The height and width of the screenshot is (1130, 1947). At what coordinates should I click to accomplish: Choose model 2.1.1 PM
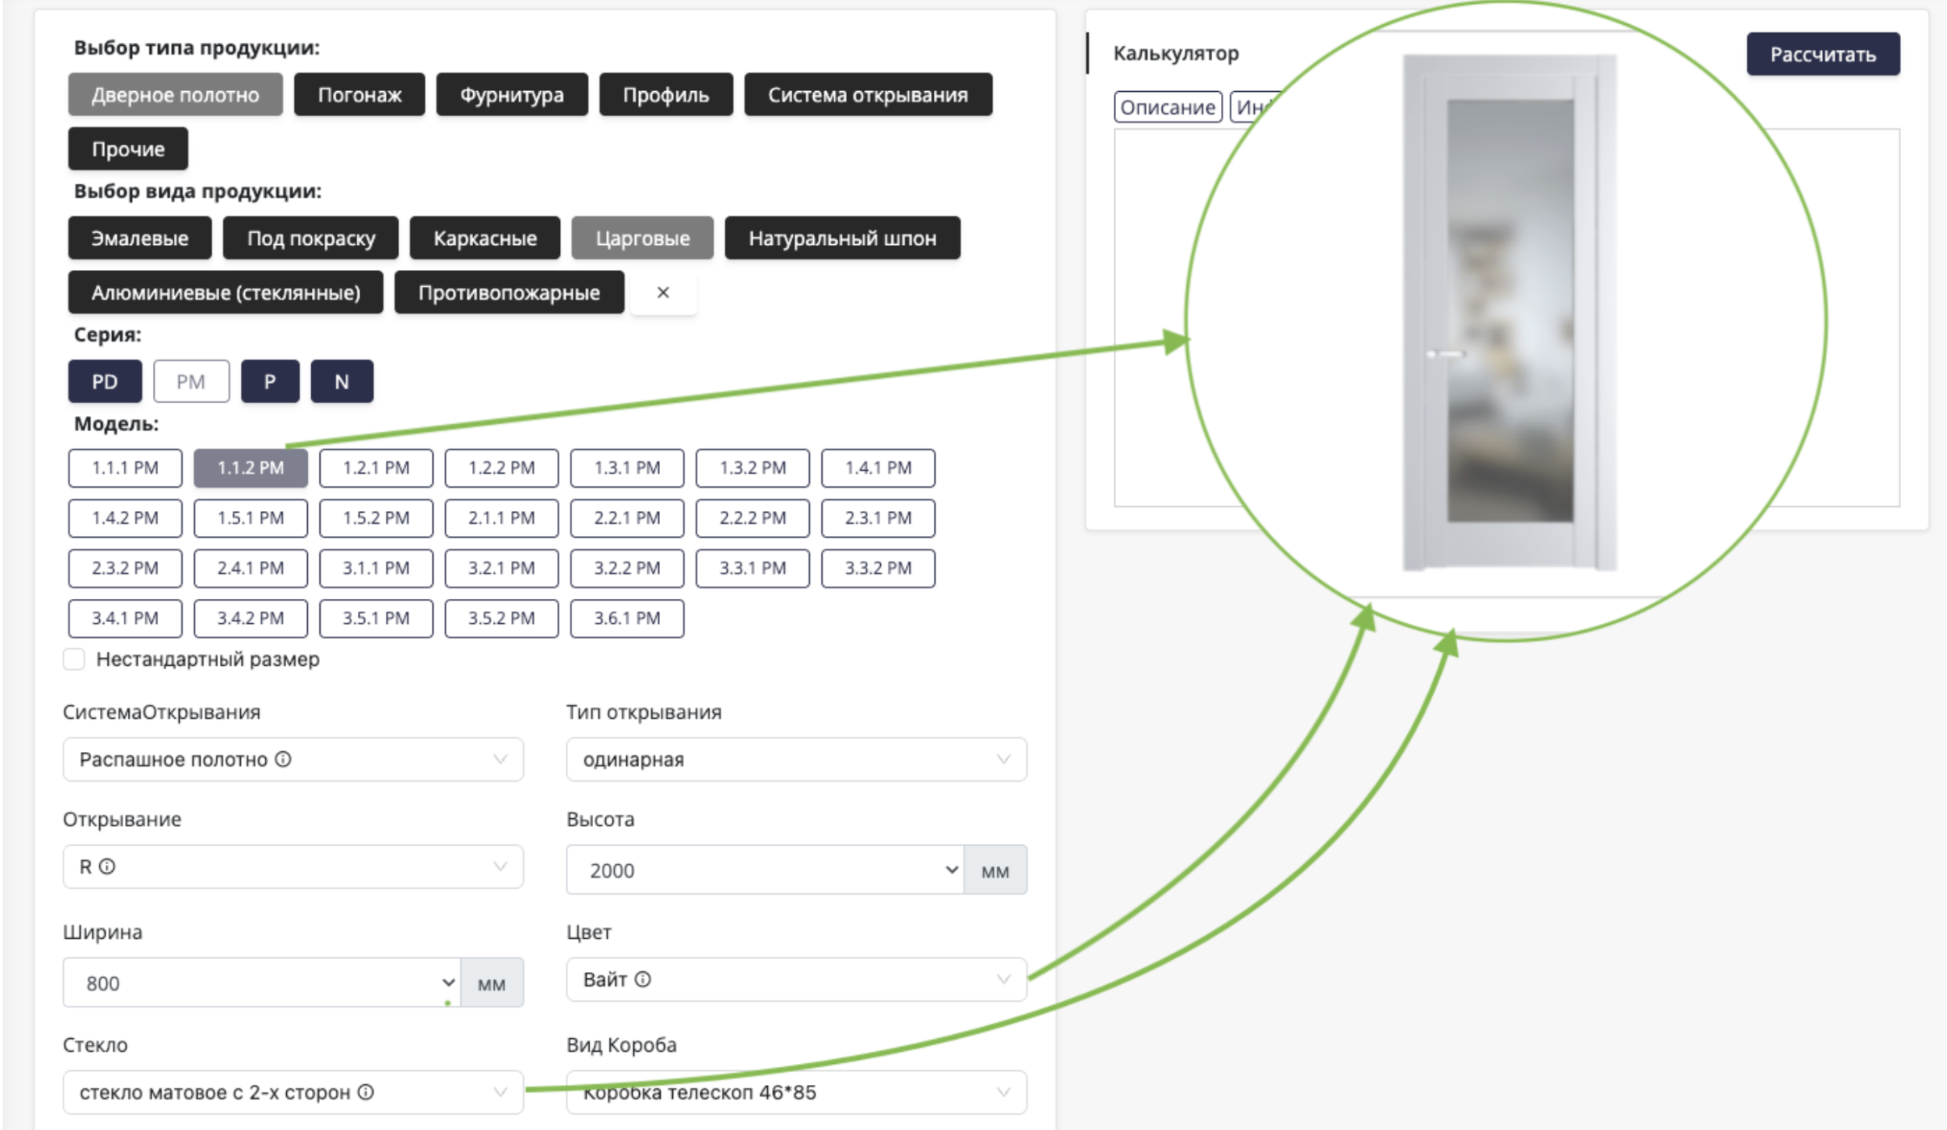coord(501,518)
